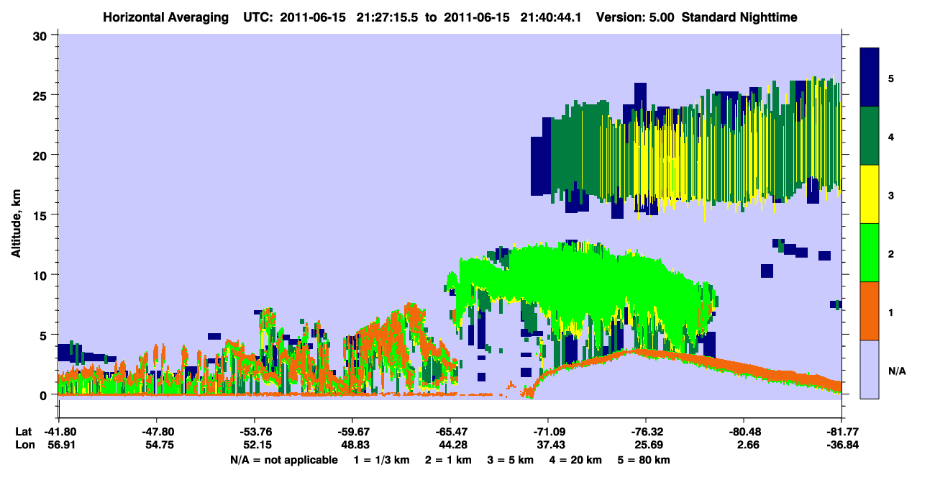The width and height of the screenshot is (935, 480).
Task: Click the yellow colorbar segment labeled 3
Action: 870,194
